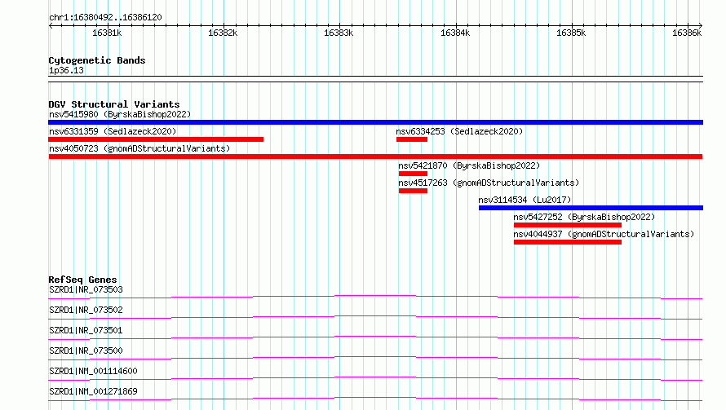Screen dimensions: 726x410
Task: Click the 16384k ruler tick label
Action: tap(455, 33)
